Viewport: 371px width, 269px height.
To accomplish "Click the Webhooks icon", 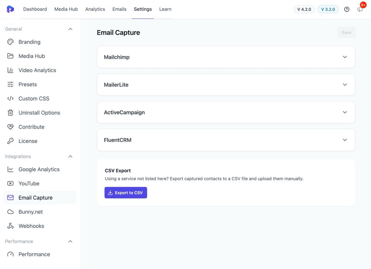I will tap(11, 226).
